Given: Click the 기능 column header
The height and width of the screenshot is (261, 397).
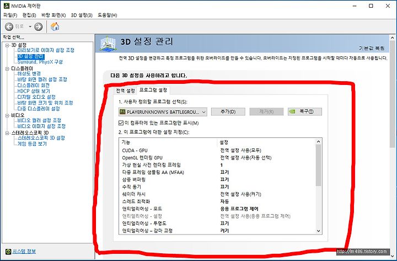Looking at the screenshot, I should (x=168, y=142).
